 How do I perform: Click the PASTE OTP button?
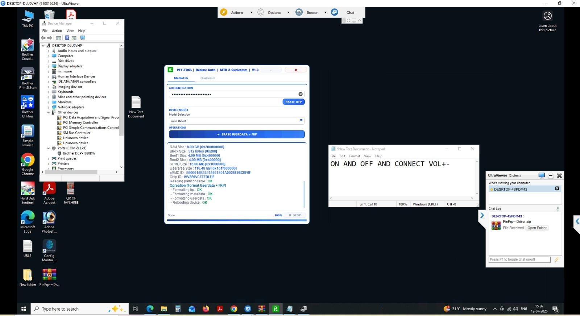293,102
